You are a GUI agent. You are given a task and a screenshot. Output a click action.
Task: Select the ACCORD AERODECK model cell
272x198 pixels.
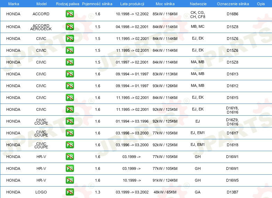[41, 27]
